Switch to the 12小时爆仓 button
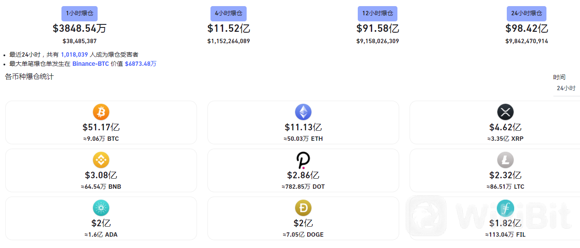 (x=378, y=14)
